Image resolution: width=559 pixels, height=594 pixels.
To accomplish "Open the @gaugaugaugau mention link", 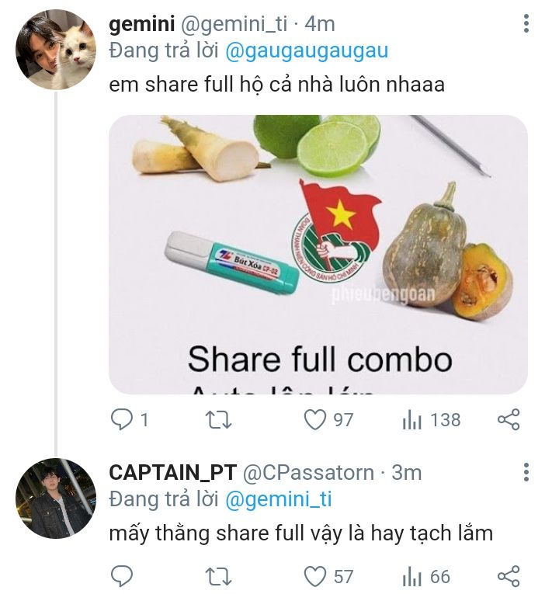I will [307, 52].
